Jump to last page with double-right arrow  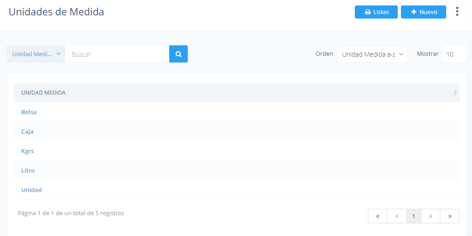pos(450,216)
